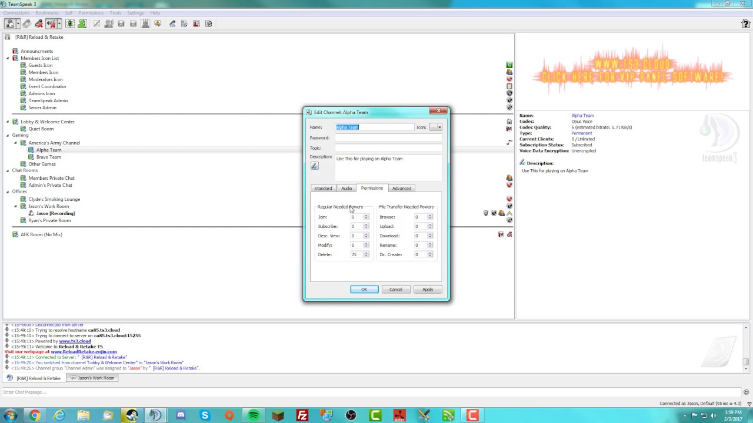Viewport: 753px width, 423px height.
Task: Click the description editor pencil icon
Action: tap(315, 166)
